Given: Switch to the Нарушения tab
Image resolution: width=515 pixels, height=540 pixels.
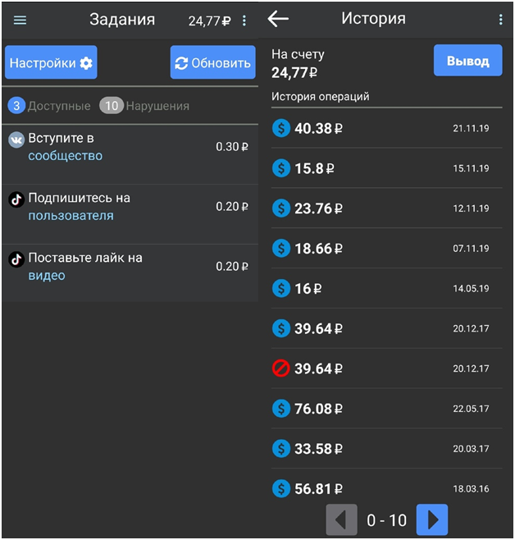Looking at the screenshot, I should click(x=144, y=106).
